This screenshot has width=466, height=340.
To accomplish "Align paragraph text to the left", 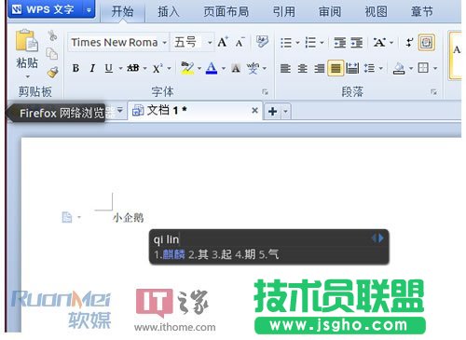I will [285, 68].
